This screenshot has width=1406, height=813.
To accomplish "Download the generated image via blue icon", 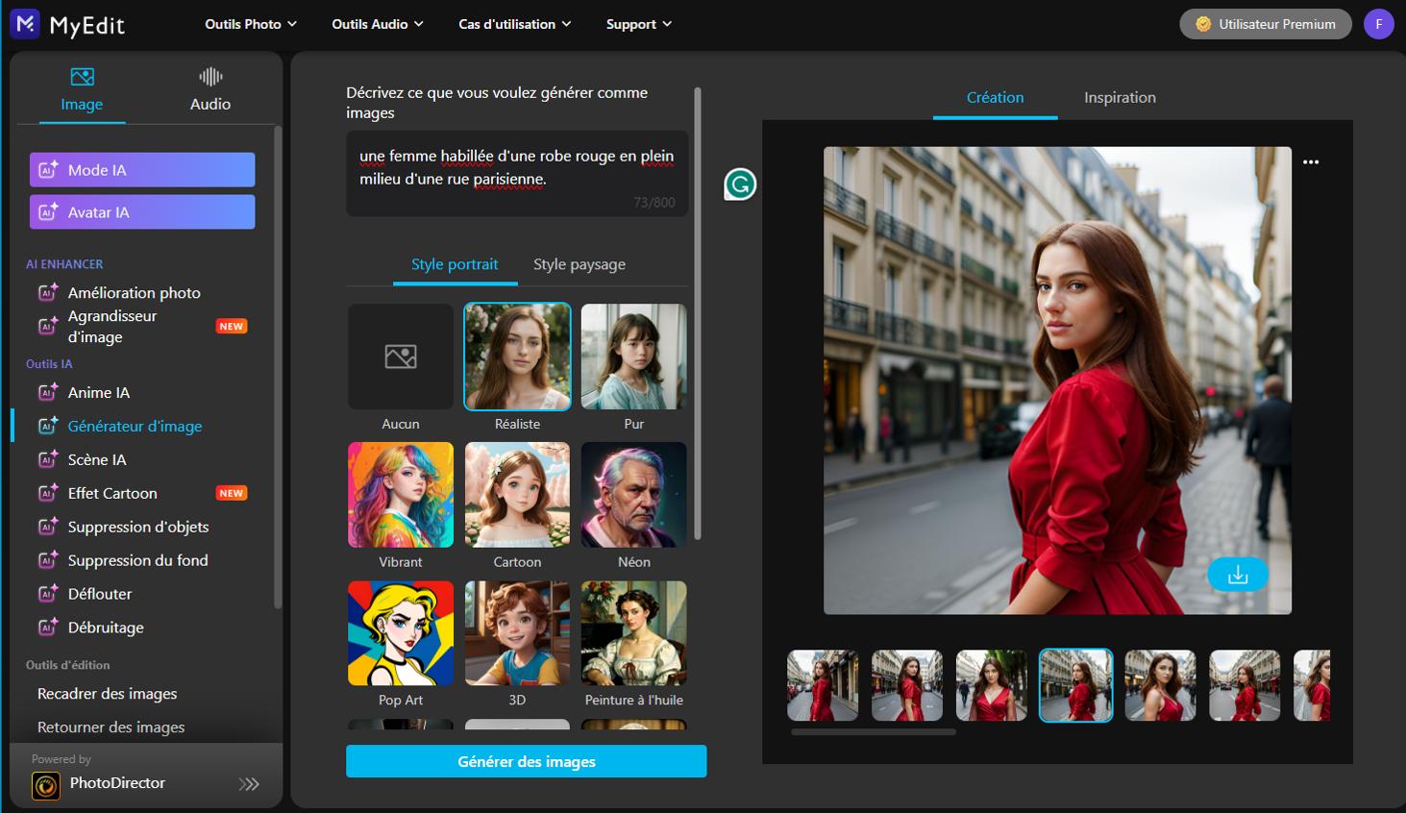I will point(1238,575).
